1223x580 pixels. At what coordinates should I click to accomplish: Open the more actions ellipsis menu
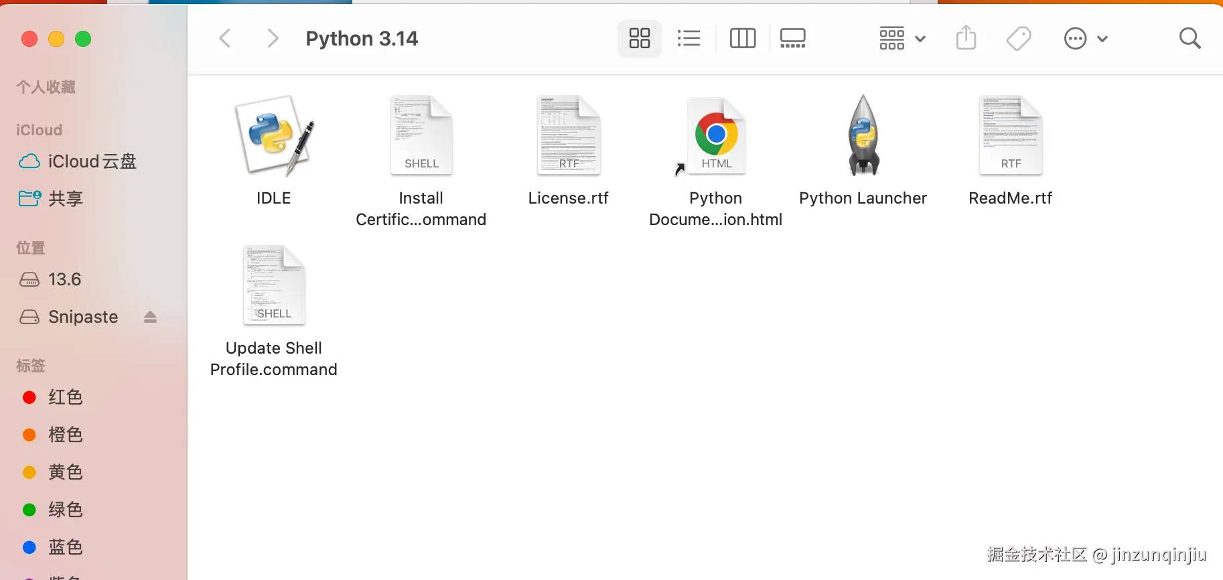point(1085,38)
